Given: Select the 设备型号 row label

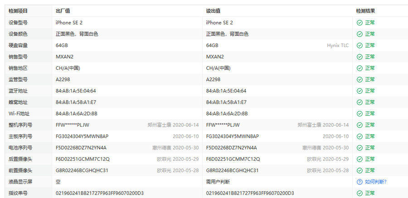Looking at the screenshot, I should [x=18, y=23].
